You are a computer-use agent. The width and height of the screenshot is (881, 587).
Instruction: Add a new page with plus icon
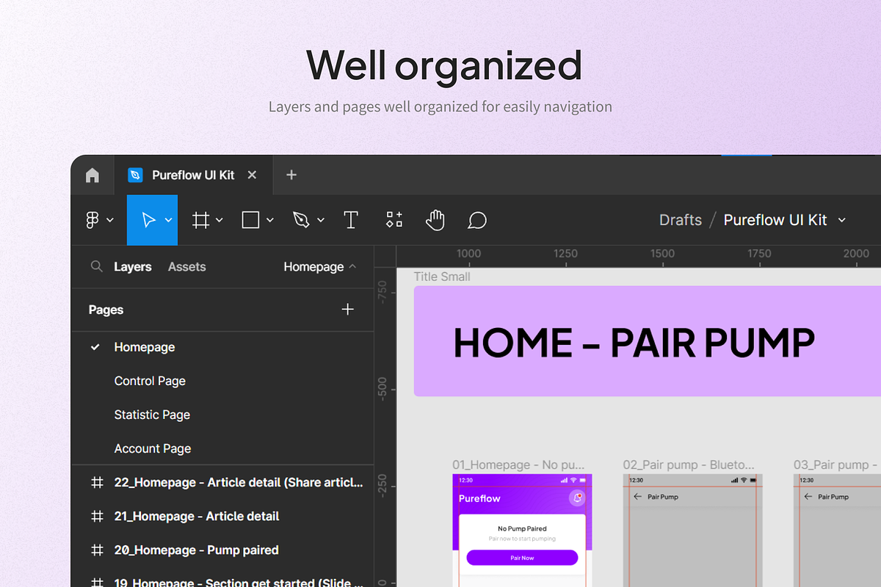click(348, 310)
